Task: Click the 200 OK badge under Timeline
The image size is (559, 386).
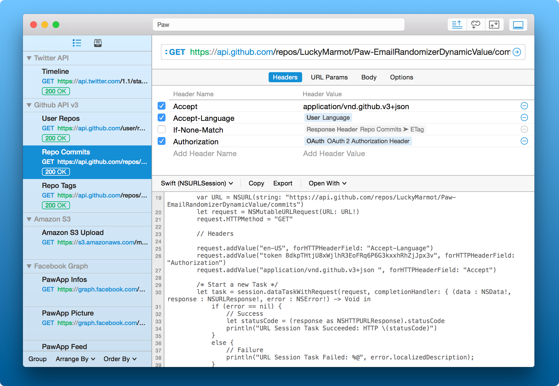Action: point(56,91)
